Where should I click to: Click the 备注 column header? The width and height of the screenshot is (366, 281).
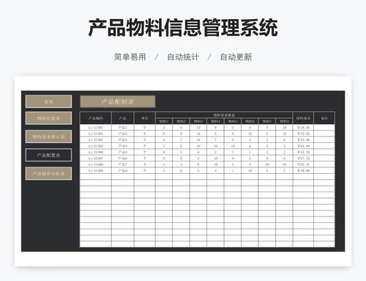(324, 118)
